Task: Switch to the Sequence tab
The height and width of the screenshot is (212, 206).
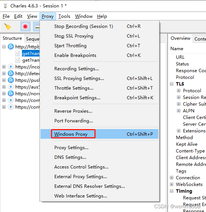Action: click(x=32, y=39)
